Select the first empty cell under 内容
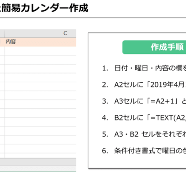This screenshot has width=186, height=186. pyautogui.click(x=40, y=51)
